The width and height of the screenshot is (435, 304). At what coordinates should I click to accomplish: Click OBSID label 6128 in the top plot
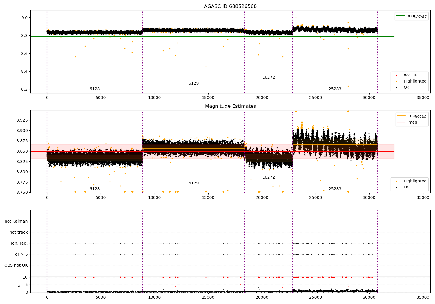click(95, 89)
